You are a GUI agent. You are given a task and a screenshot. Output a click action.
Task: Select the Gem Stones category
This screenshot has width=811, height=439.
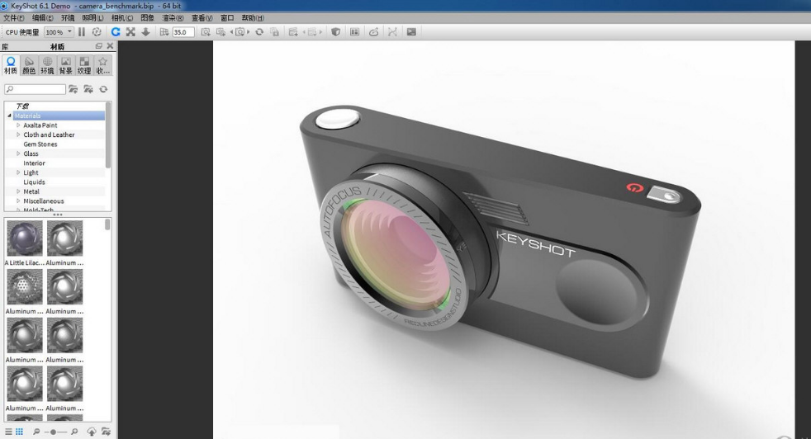click(40, 144)
